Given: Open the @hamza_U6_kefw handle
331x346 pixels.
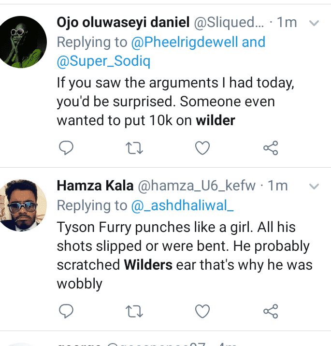Looking at the screenshot, I should 197,186.
